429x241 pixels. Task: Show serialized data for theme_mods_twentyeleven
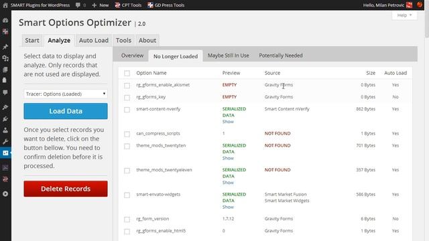point(228,183)
